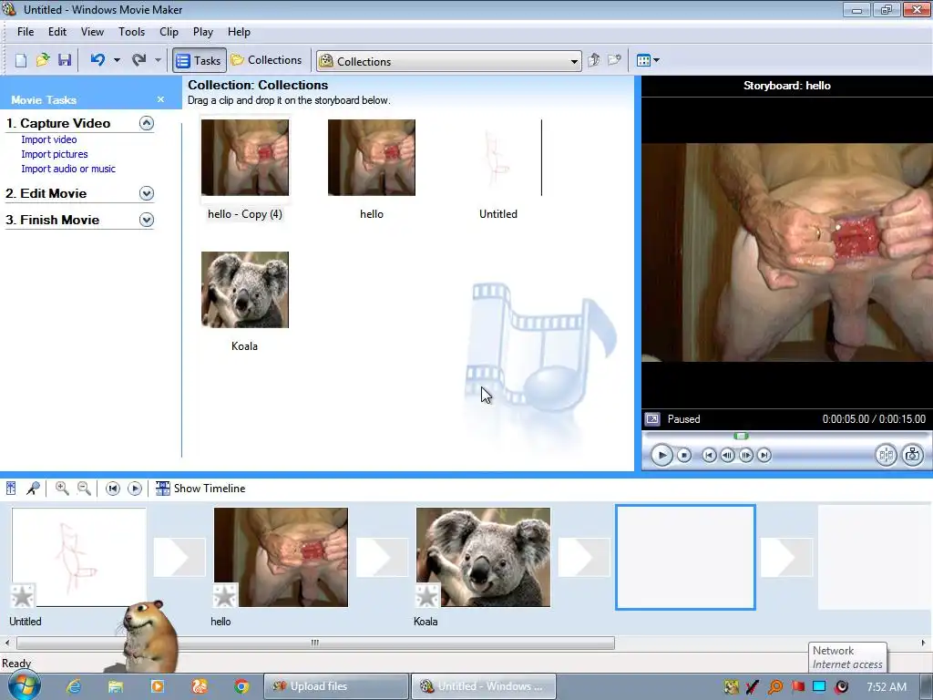Zoom out on the timeline
933x700 pixels.
pyautogui.click(x=85, y=489)
